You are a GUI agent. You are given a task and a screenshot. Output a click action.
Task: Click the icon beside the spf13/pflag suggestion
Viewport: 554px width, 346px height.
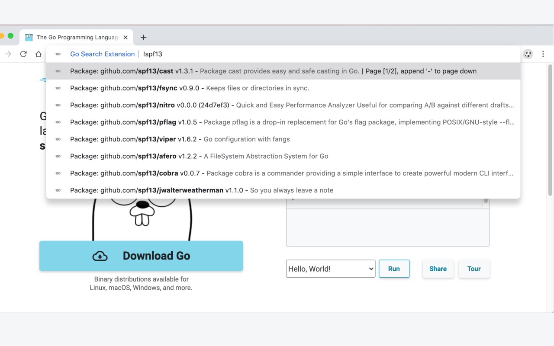pos(58,122)
